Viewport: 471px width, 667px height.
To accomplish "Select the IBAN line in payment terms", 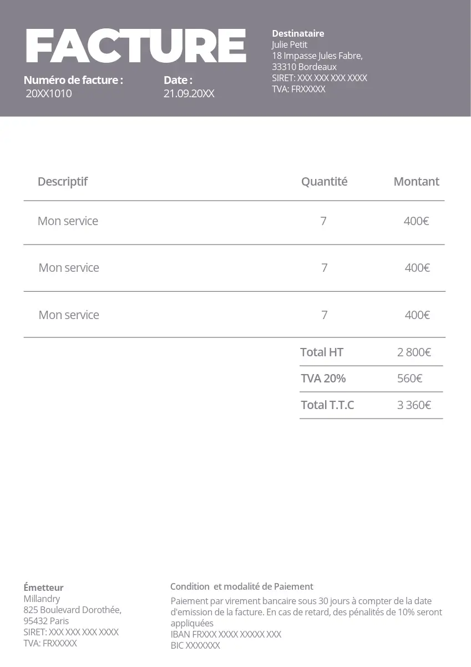I will [x=226, y=634].
